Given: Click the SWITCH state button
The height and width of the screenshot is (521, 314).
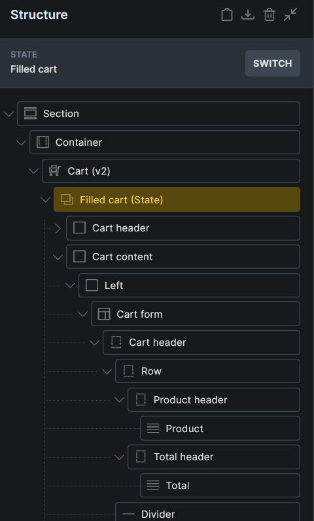Looking at the screenshot, I should 272,63.
